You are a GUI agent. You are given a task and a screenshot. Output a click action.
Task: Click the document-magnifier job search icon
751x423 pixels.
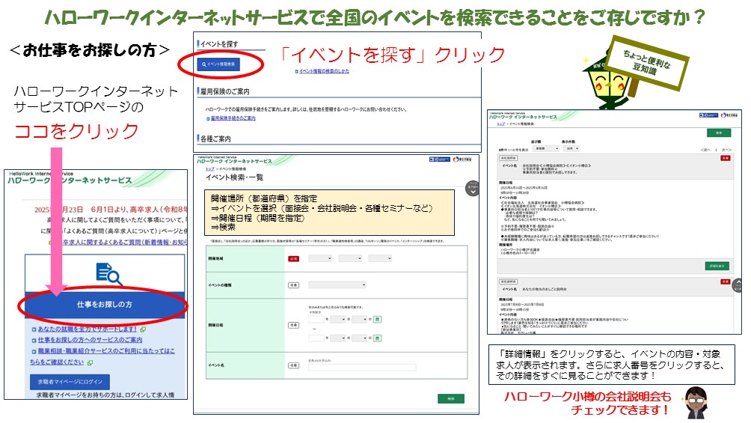coord(108,274)
